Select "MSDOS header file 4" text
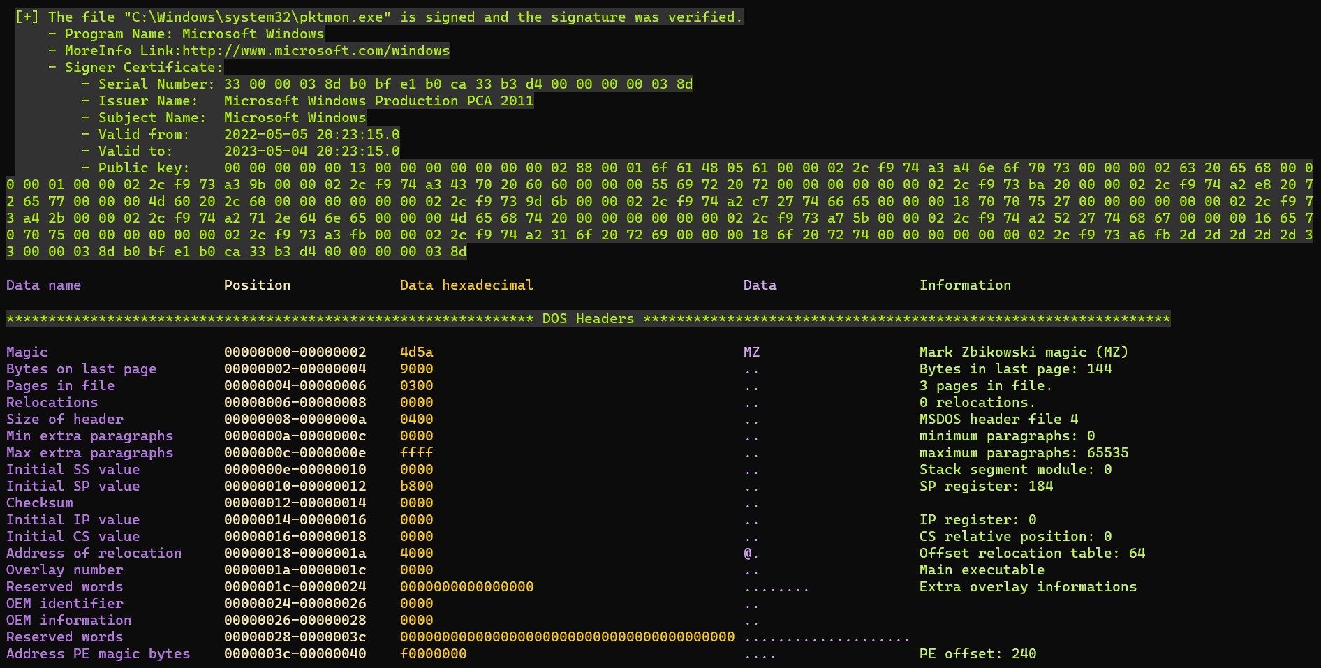This screenshot has height=668, width=1321. click(999, 420)
